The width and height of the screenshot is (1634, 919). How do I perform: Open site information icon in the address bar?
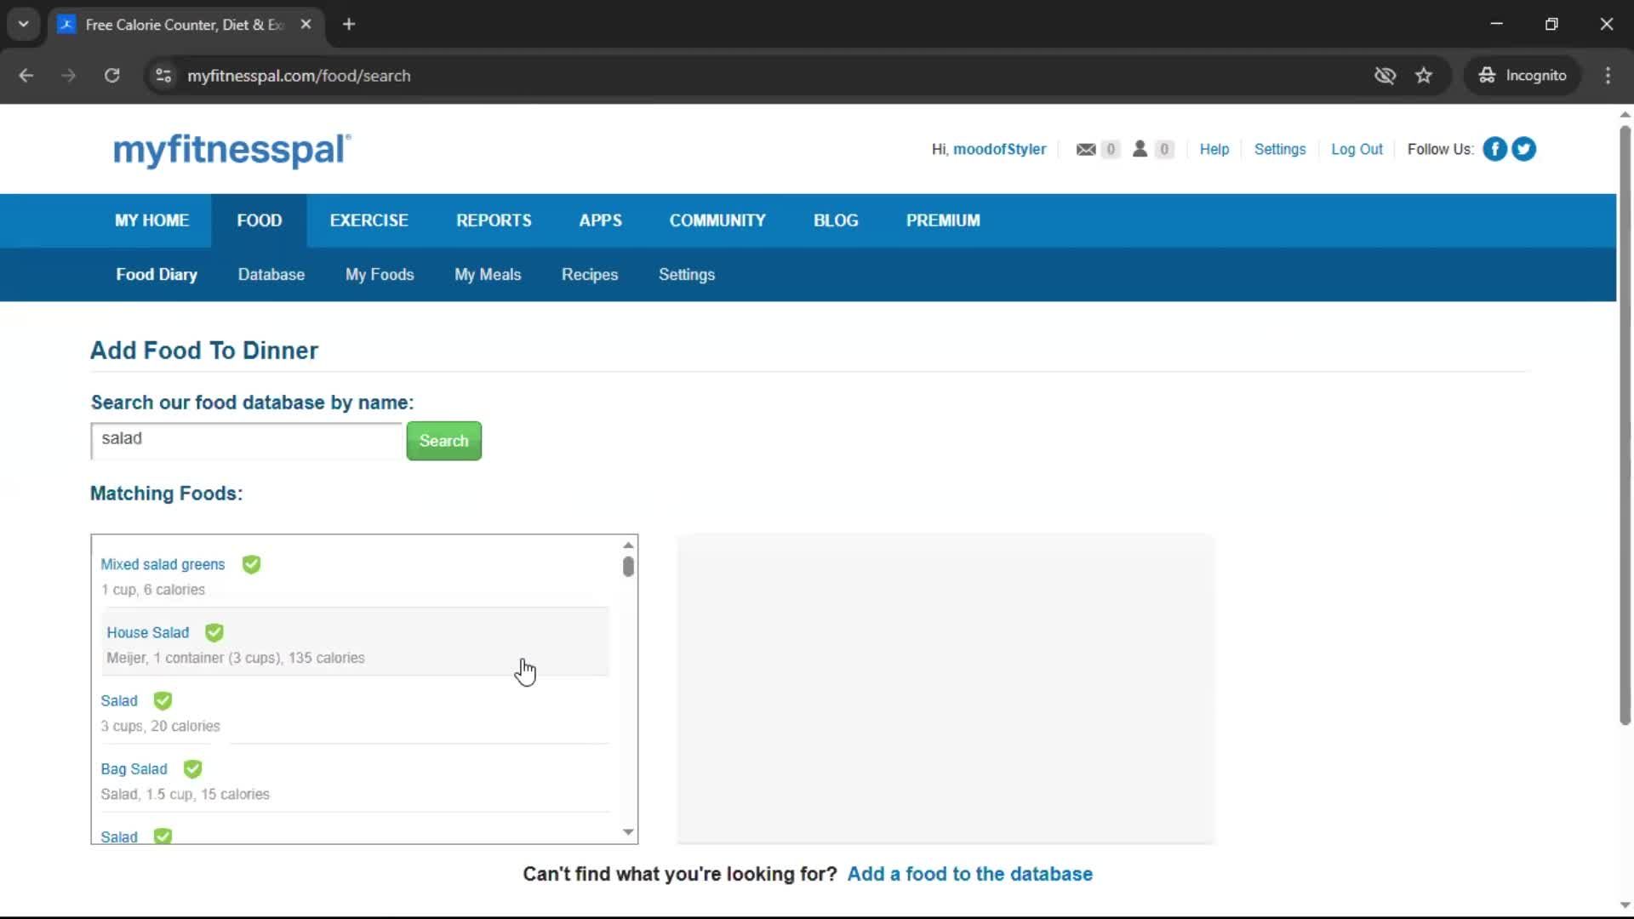(163, 75)
